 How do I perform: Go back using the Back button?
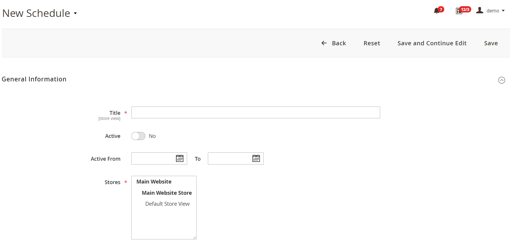pos(334,43)
